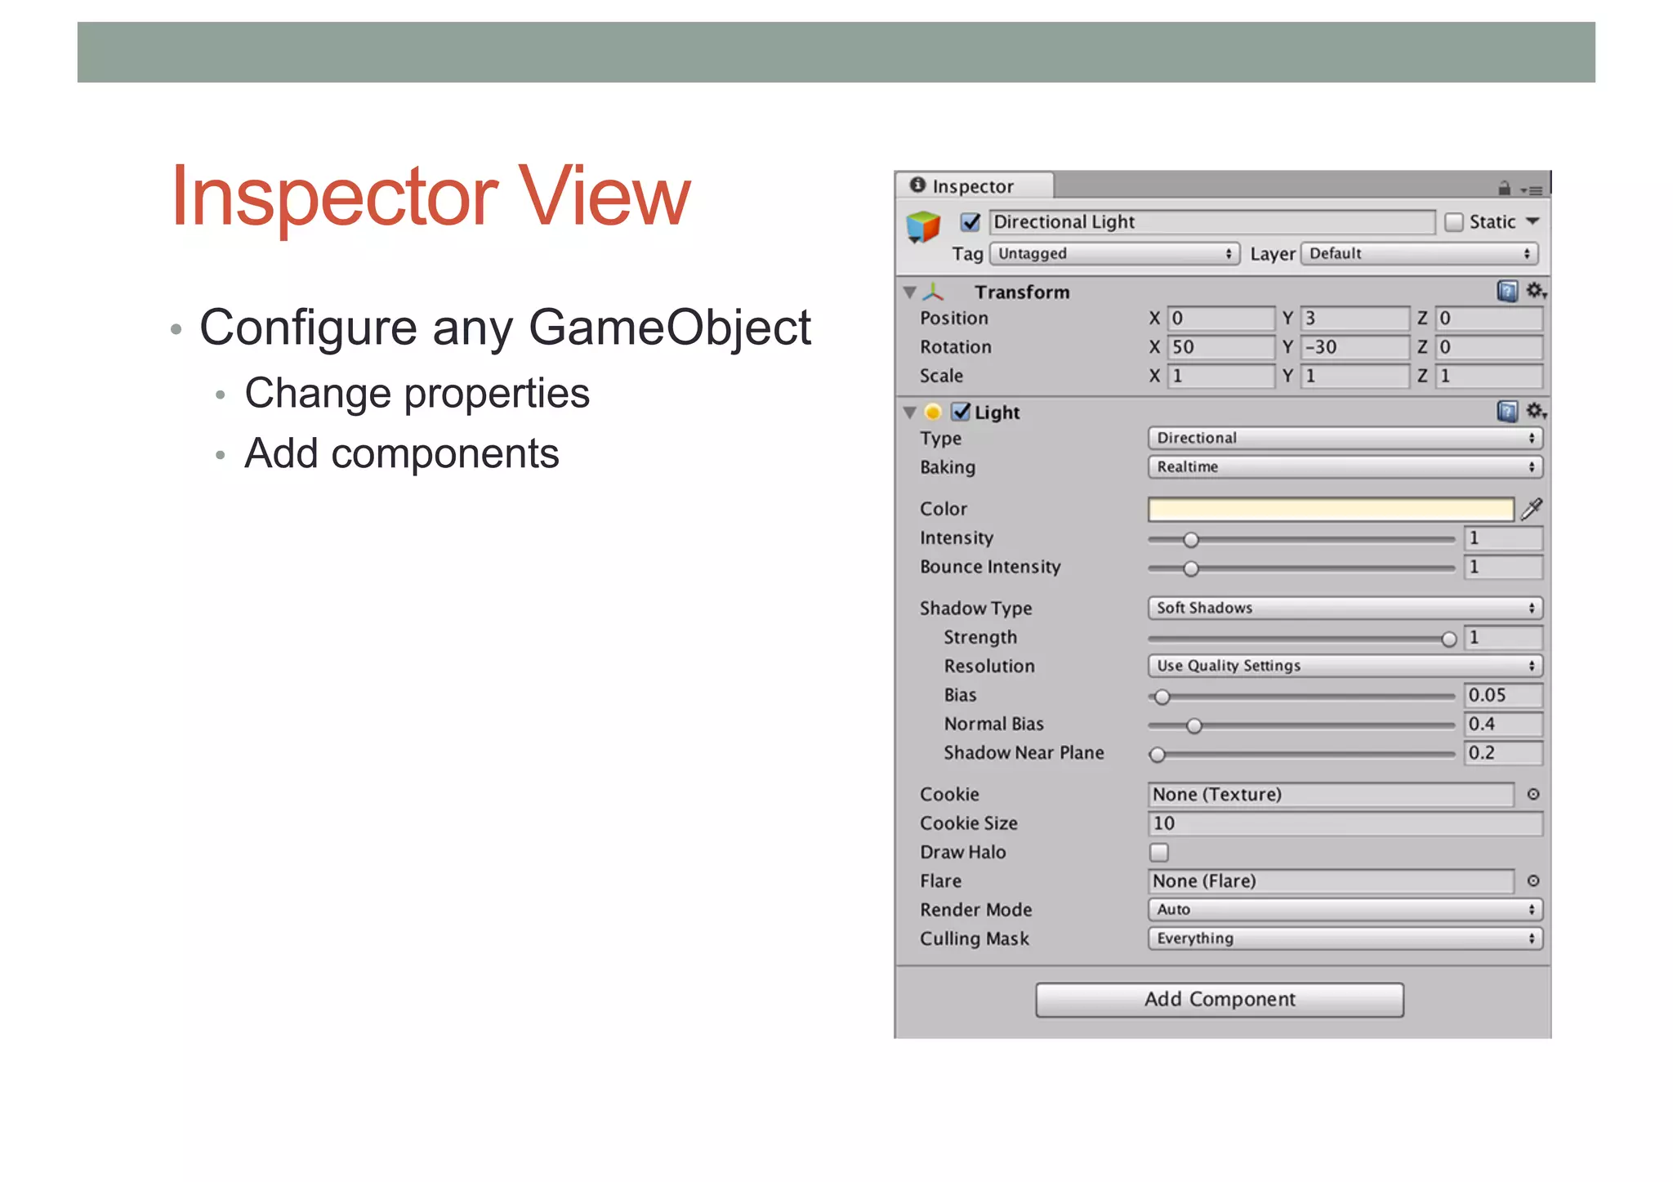Click the Flare None (Flare) field
Viewport: 1673px width, 1182px height.
point(1331,881)
